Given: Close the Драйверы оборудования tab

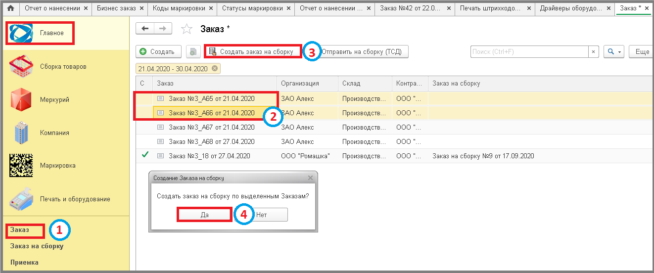Looking at the screenshot, I should pos(608,8).
